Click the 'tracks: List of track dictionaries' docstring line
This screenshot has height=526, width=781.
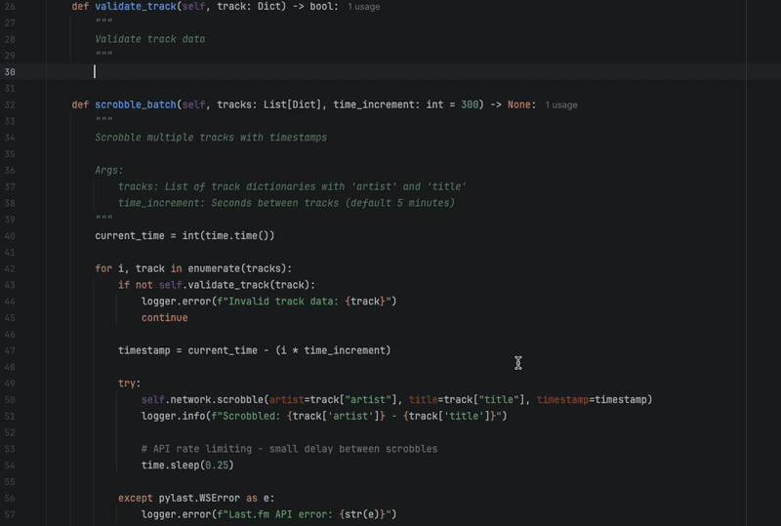tap(292, 186)
